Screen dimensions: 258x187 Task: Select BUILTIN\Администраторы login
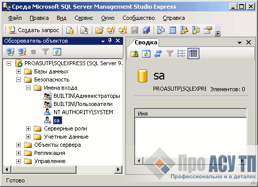(x=87, y=96)
